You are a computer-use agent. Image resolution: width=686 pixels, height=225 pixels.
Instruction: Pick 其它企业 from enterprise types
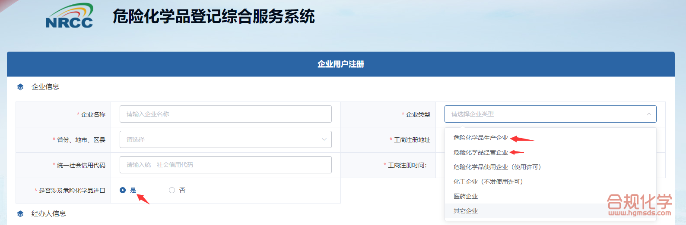pyautogui.click(x=466, y=211)
